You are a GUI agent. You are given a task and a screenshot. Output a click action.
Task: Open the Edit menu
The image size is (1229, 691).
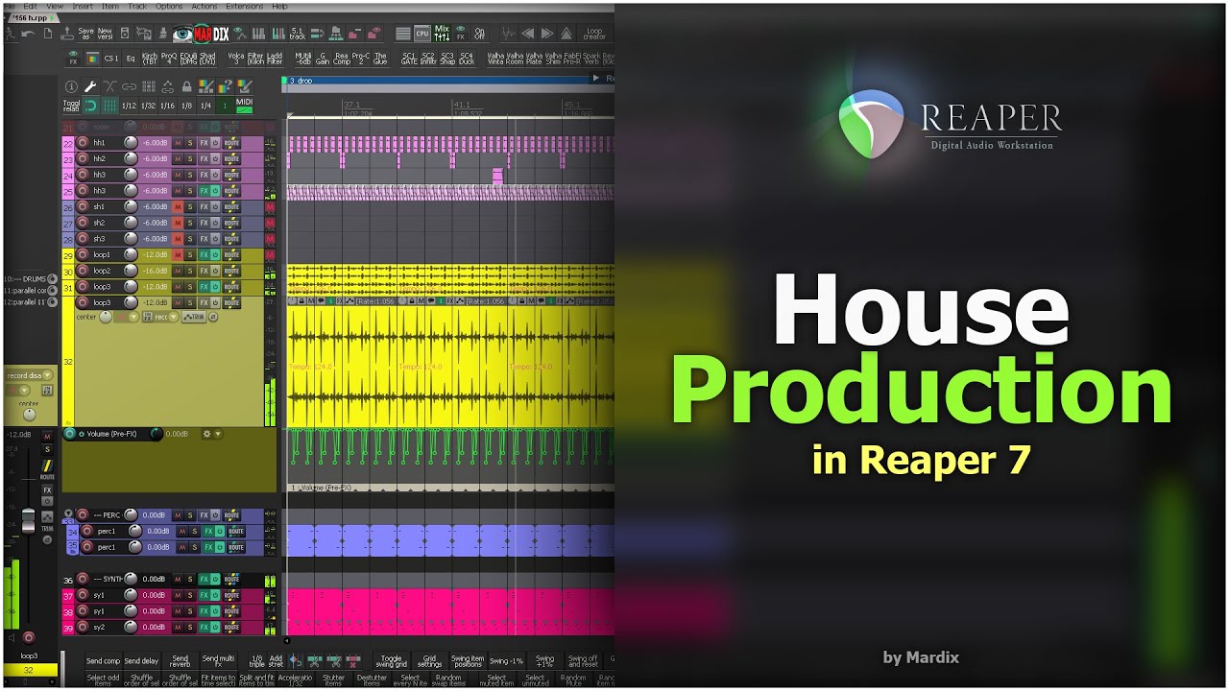(x=30, y=6)
